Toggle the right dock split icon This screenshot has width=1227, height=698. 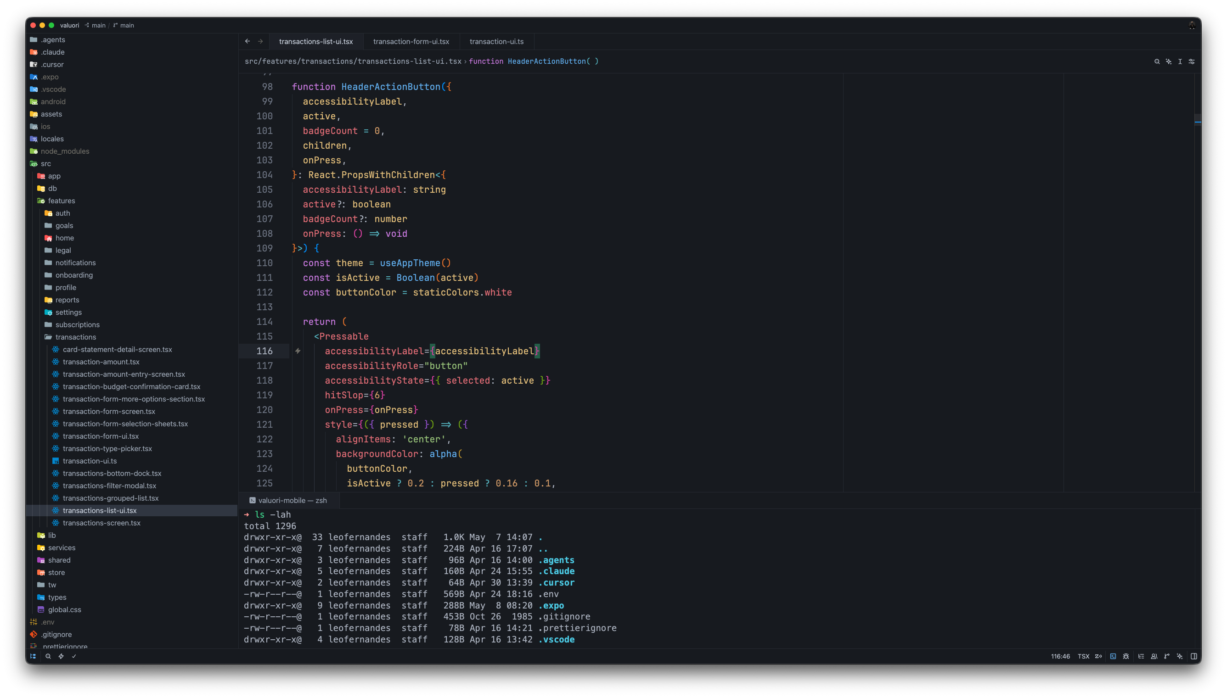(x=1194, y=656)
